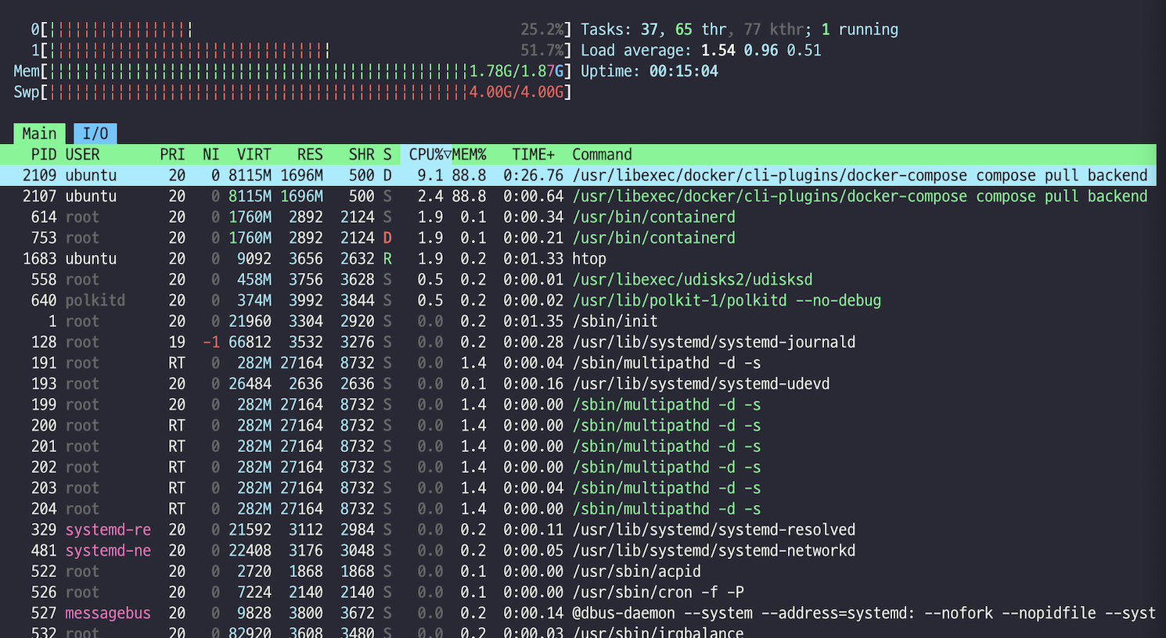
Task: Select the multipathd thread with PID 200
Action: coord(578,425)
